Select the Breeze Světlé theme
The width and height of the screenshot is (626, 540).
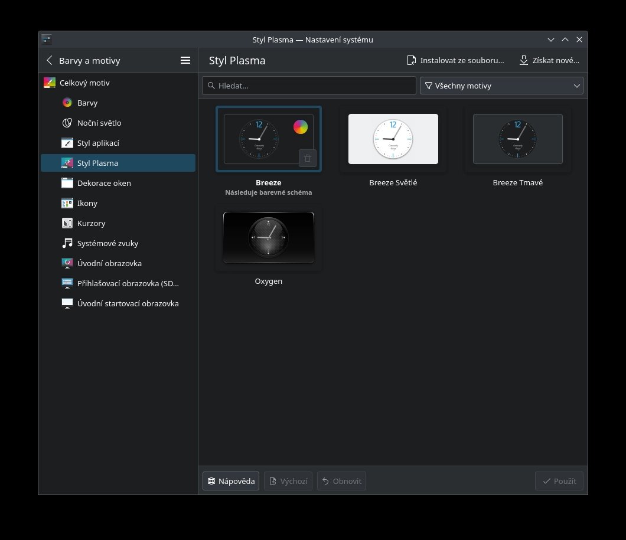coord(393,139)
